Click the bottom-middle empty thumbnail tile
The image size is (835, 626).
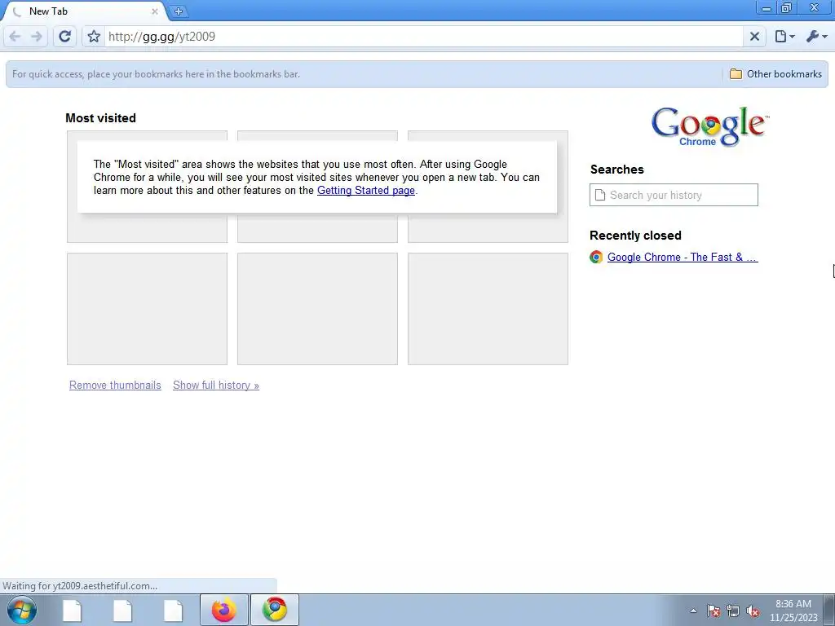point(317,309)
